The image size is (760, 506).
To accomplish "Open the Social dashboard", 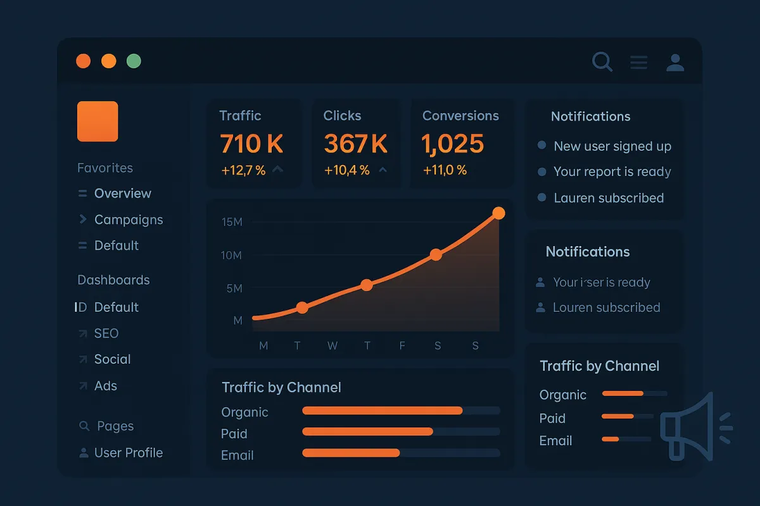I will (x=113, y=359).
